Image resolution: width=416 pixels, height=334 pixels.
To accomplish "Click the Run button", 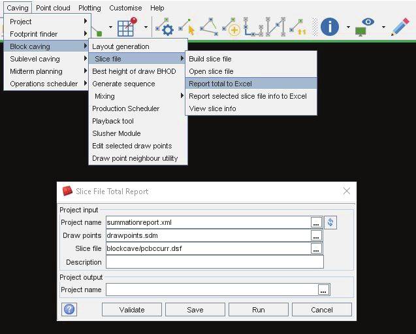I will [259, 310].
